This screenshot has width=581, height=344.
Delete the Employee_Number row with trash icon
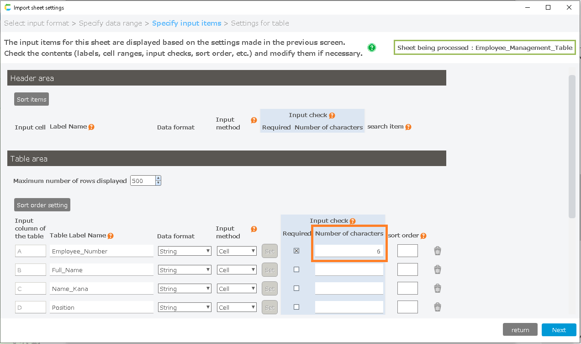[x=438, y=251]
